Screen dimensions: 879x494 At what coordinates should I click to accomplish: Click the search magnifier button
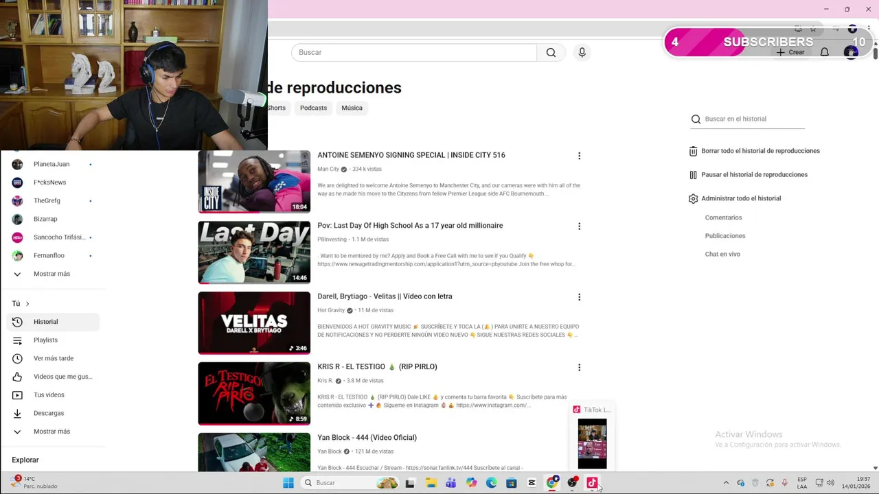(551, 53)
